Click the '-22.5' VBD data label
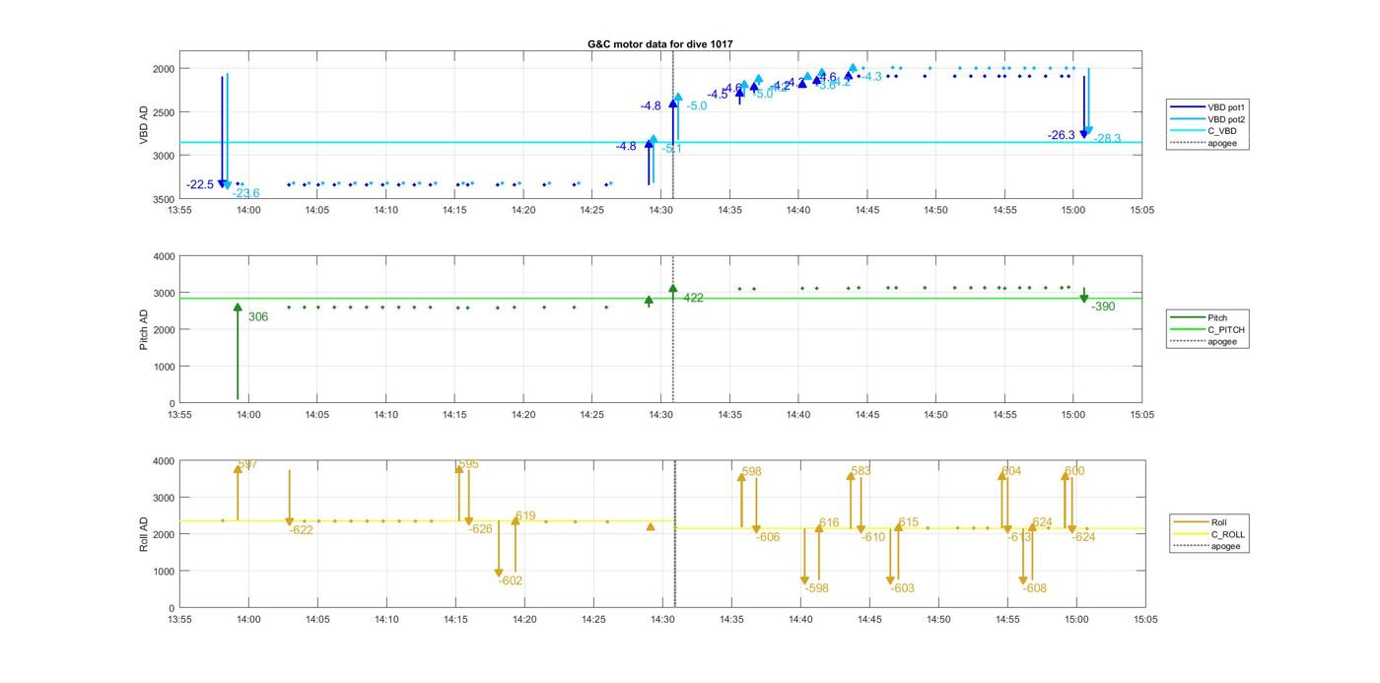Screen dimensions: 1380x683 (200, 185)
